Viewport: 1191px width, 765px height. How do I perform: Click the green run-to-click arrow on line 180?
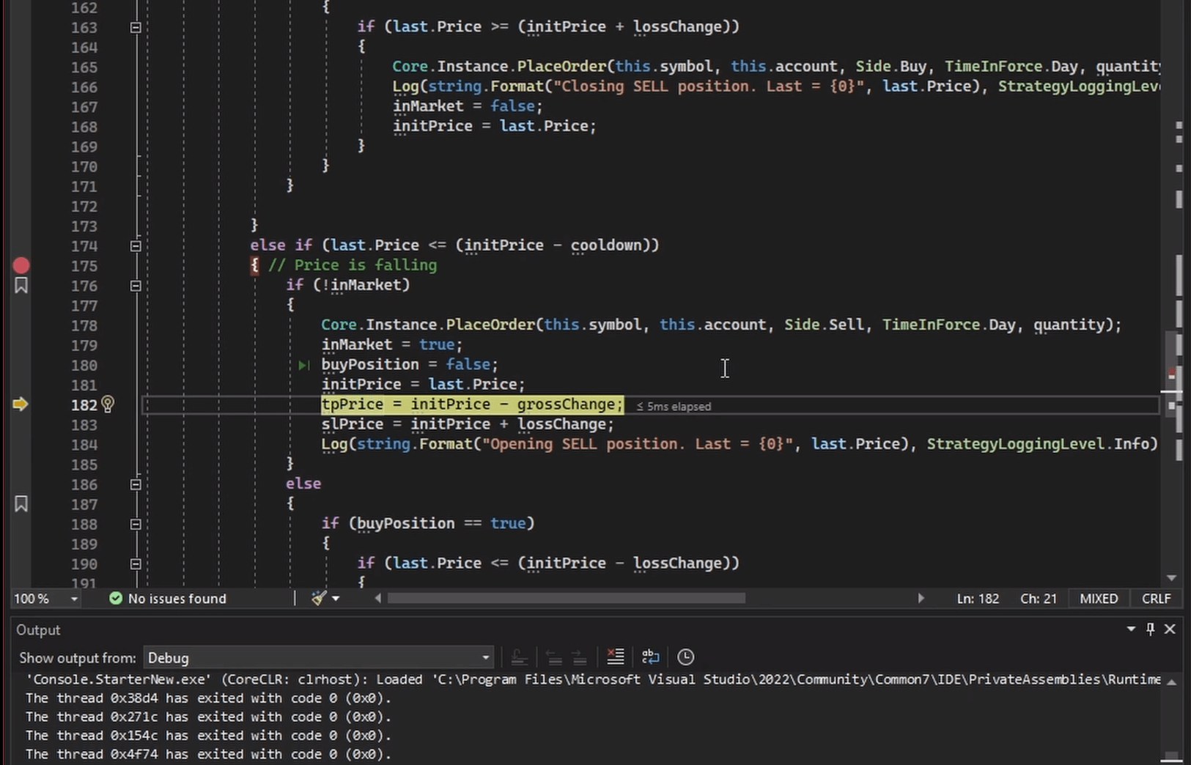(x=303, y=365)
